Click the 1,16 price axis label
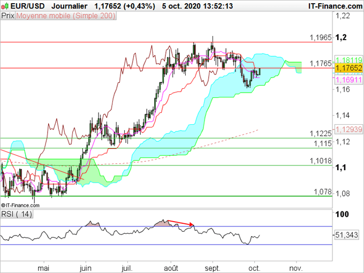This screenshot has width=364, height=273. click(343, 89)
